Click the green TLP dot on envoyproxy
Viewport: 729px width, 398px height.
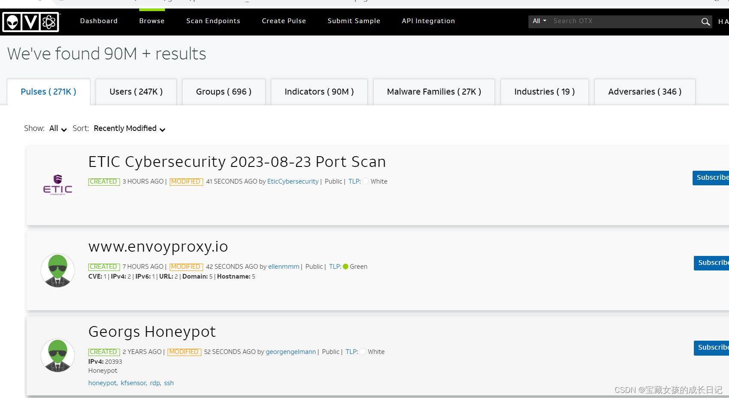(x=346, y=267)
